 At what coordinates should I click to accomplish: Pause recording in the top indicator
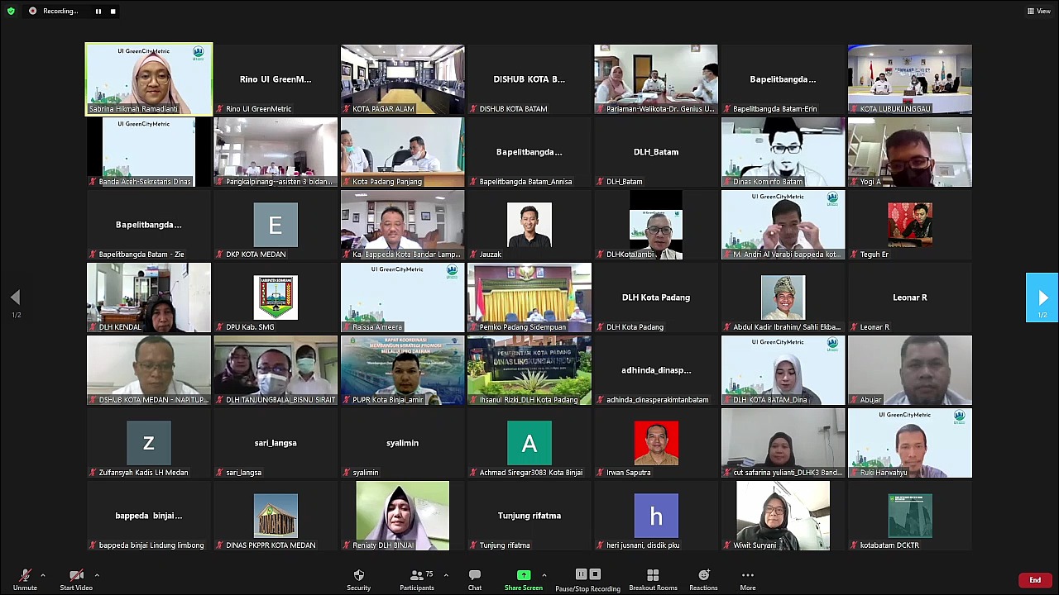pos(98,12)
